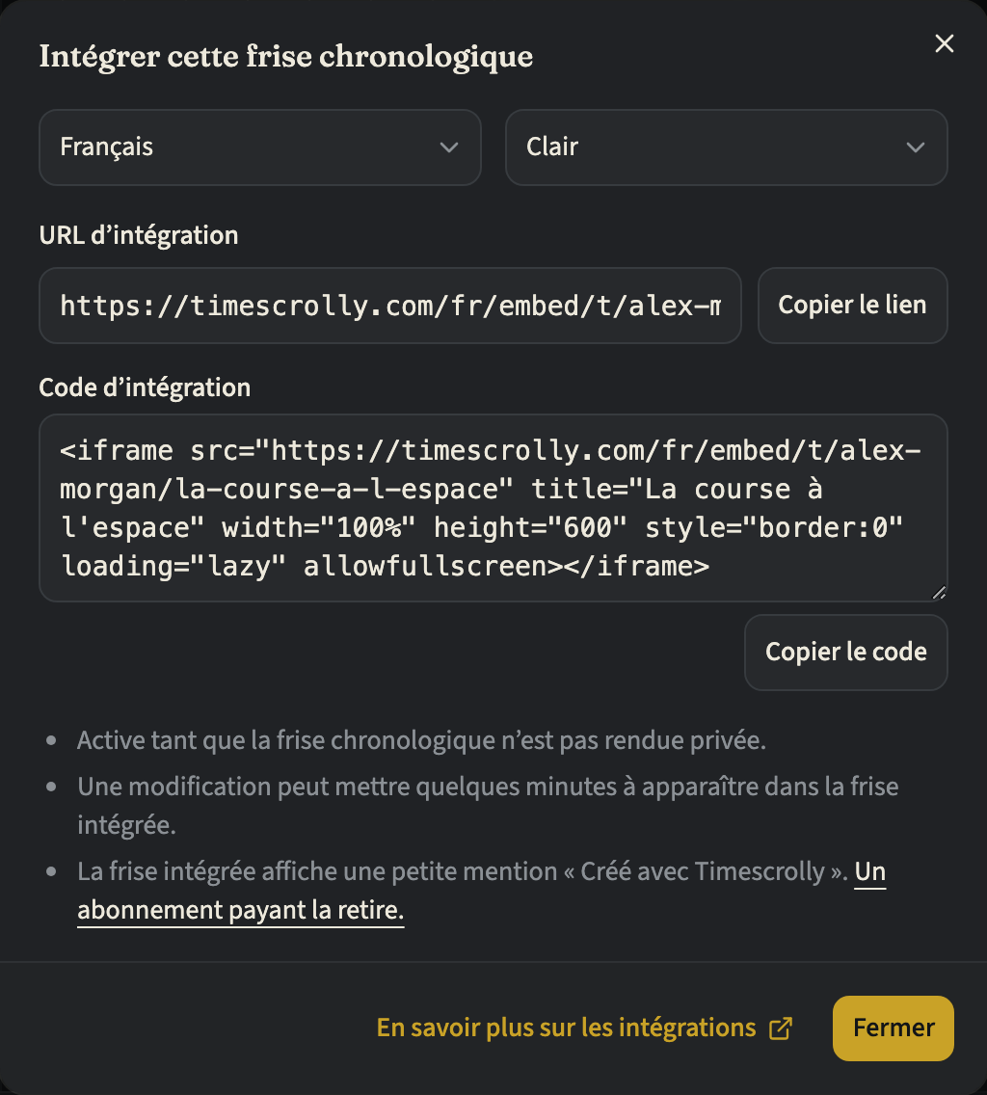This screenshot has width=987, height=1095.
Task: Click the URL d'intégration input field
Action: 389,306
